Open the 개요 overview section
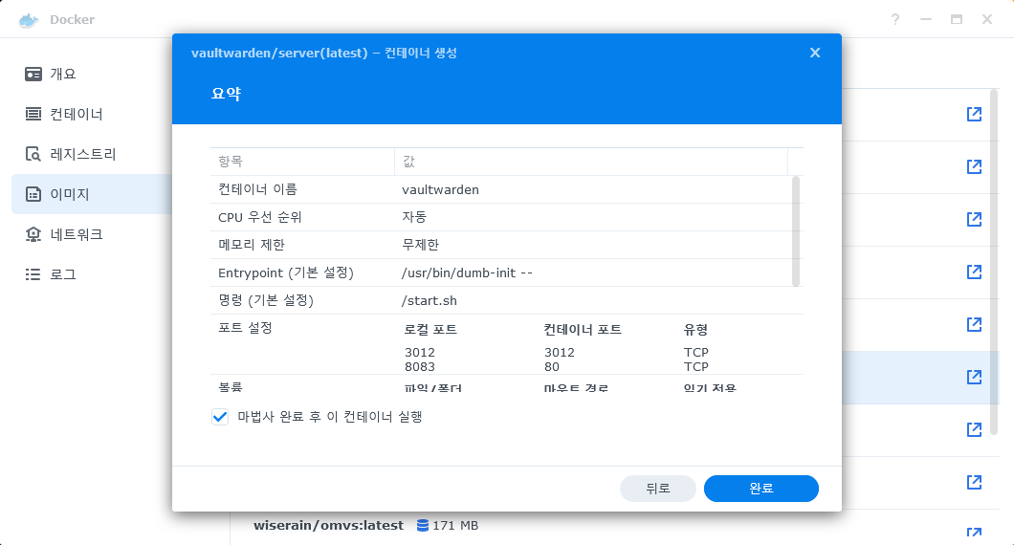The width and height of the screenshot is (1014, 545). point(91,74)
